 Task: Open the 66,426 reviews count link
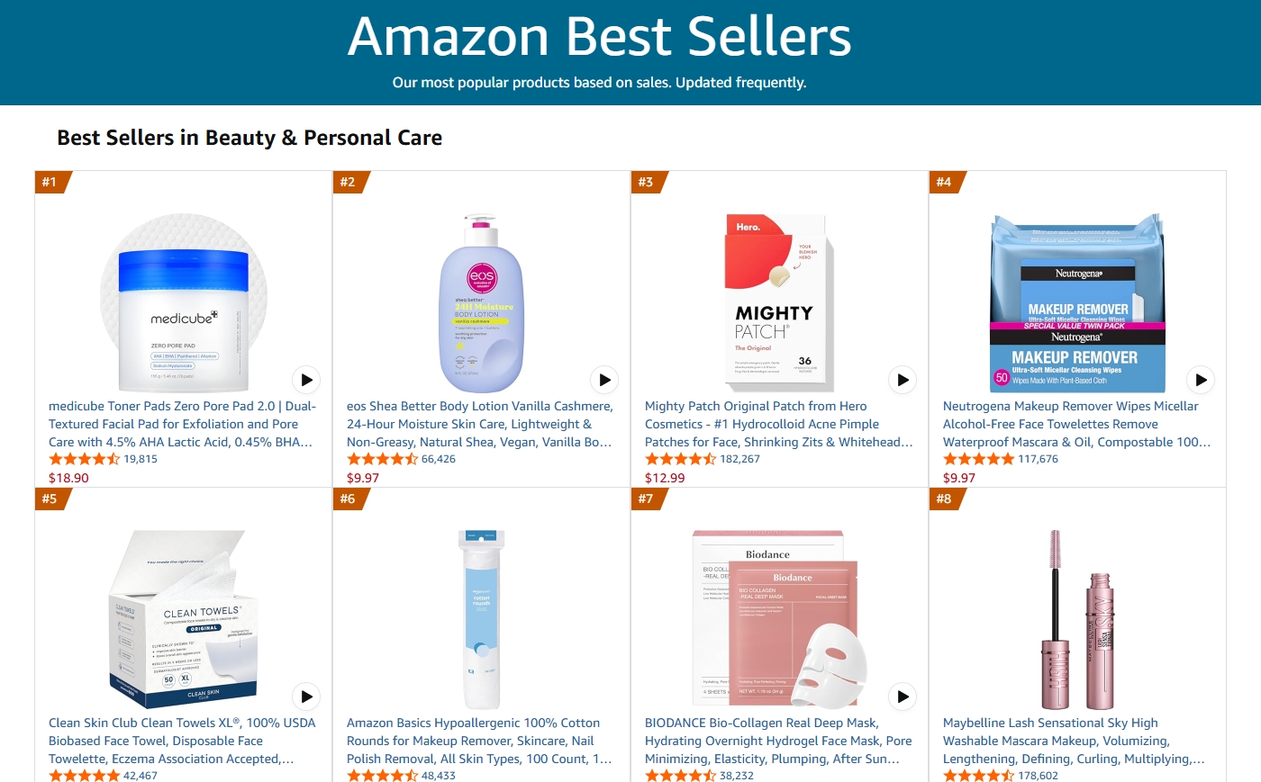click(439, 459)
